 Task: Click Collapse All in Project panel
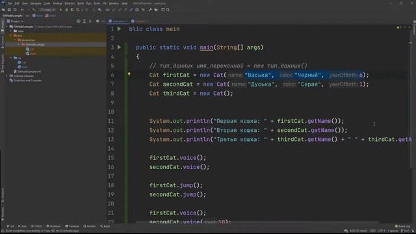pyautogui.click(x=90, y=21)
